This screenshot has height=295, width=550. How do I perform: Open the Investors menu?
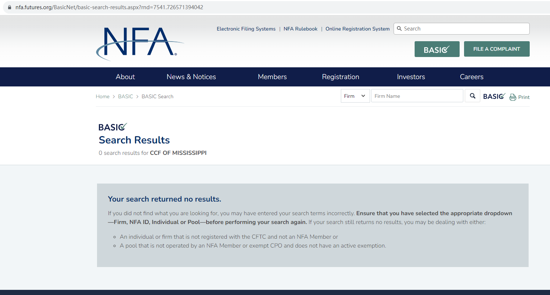411,77
